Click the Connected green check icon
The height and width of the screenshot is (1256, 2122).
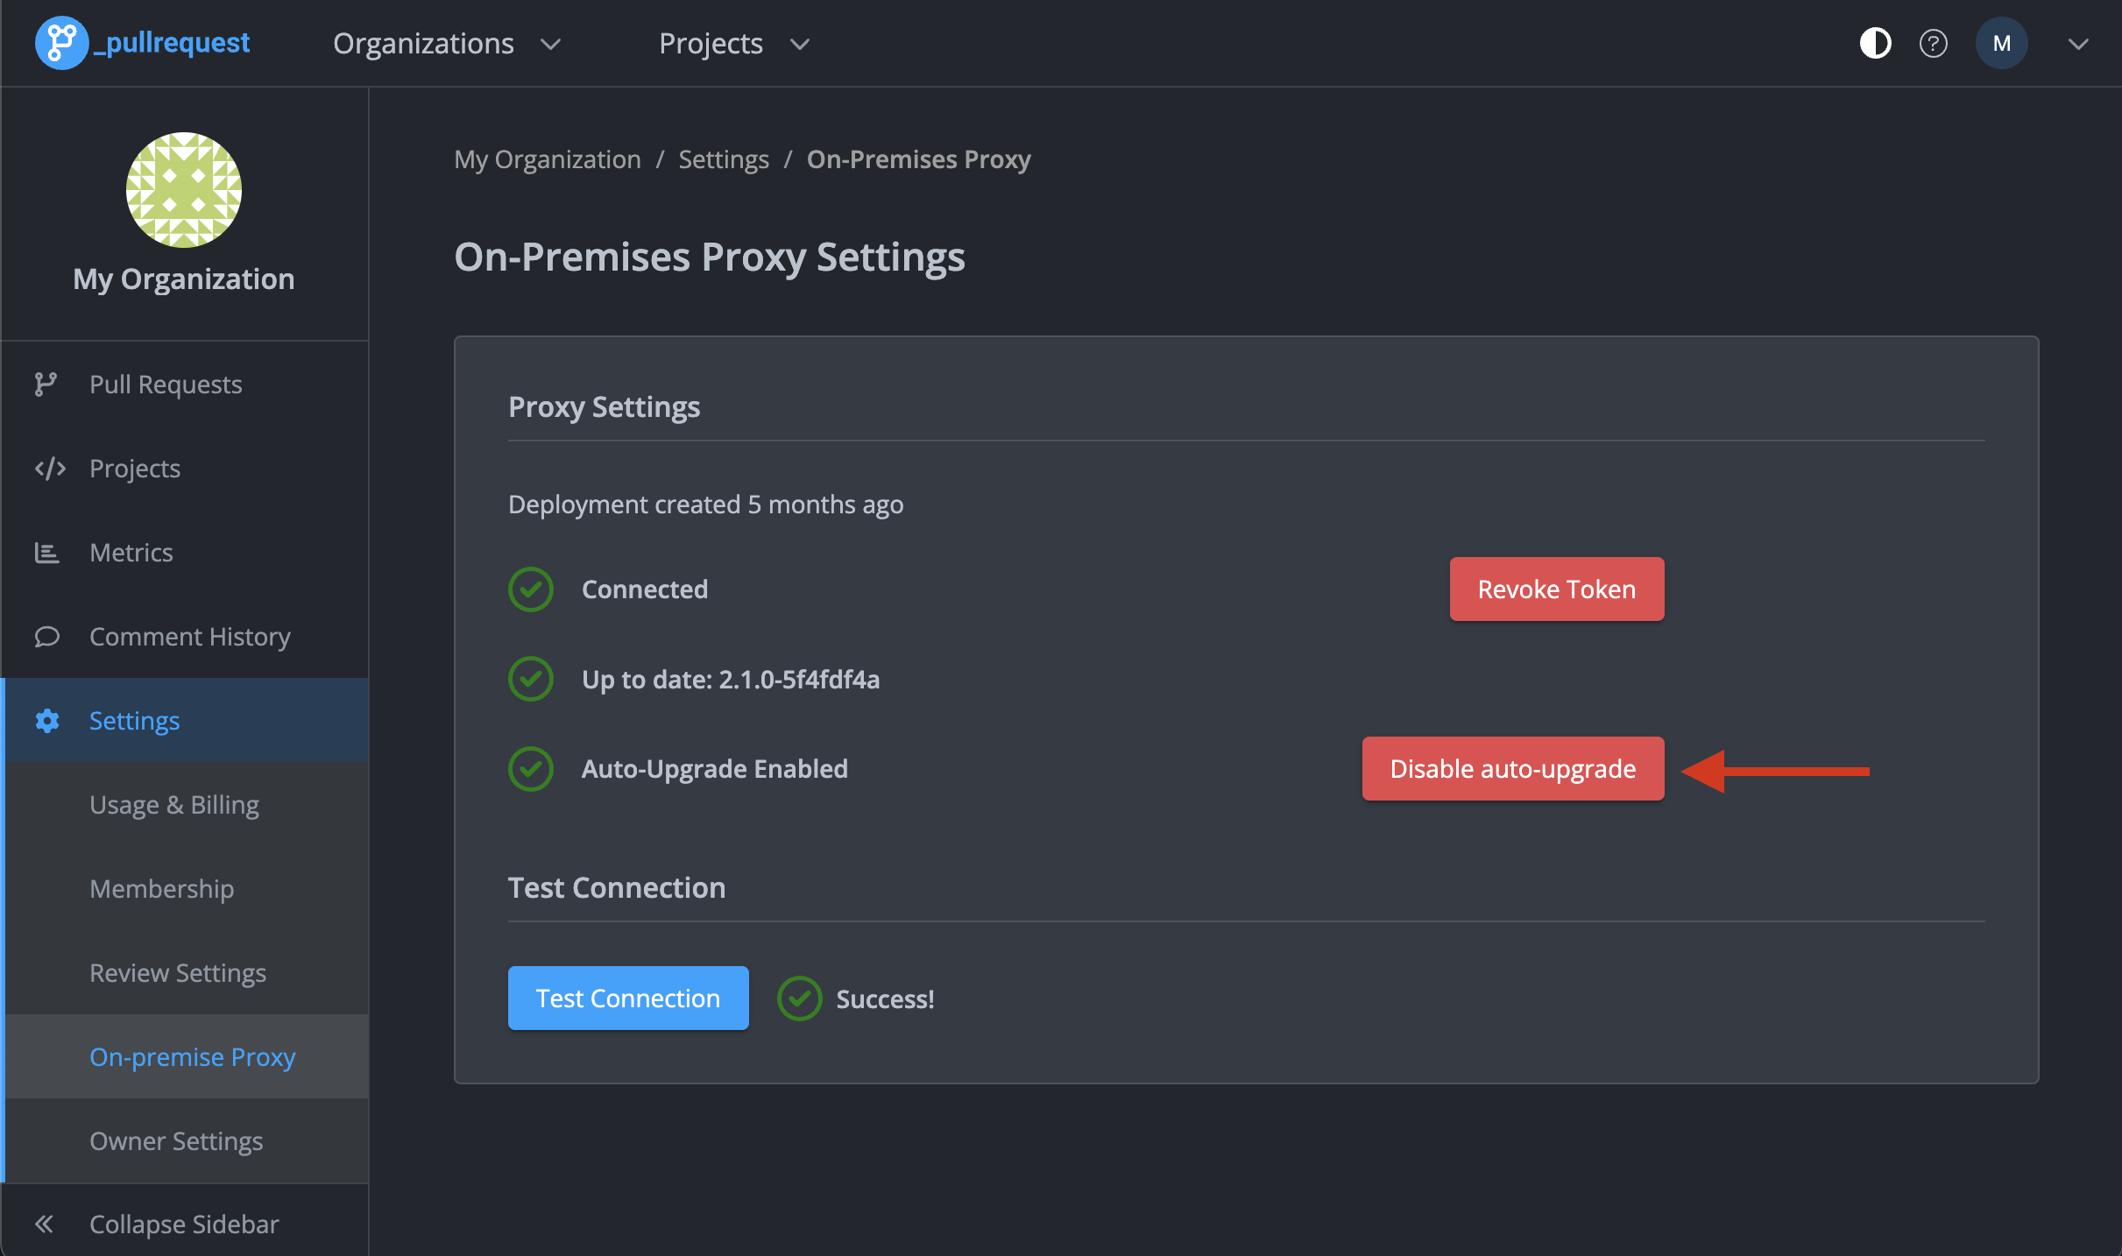(530, 589)
